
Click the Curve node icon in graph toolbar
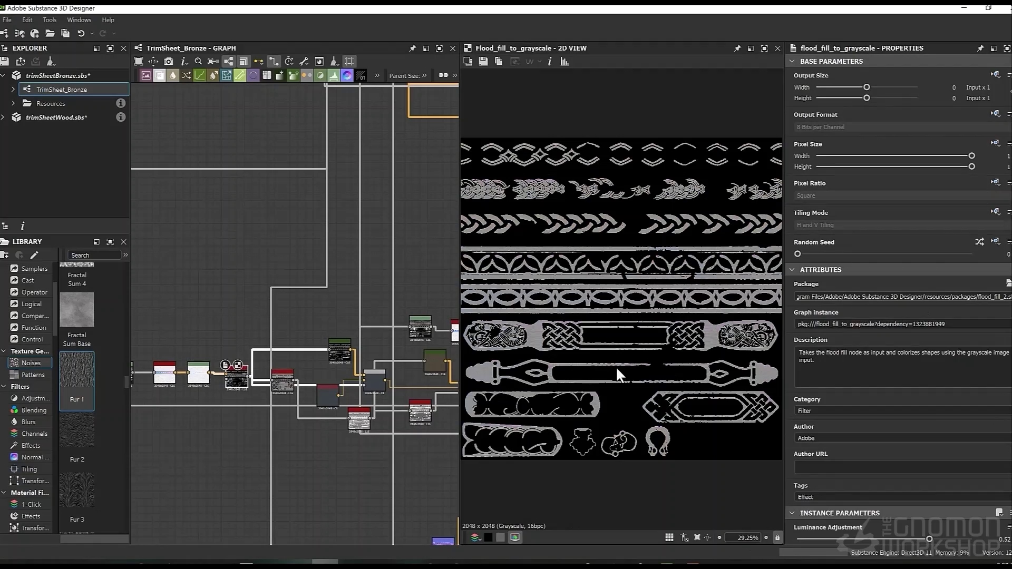(200, 75)
